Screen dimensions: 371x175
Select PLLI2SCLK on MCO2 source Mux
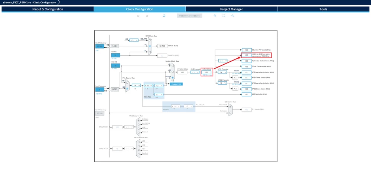click(x=139, y=124)
